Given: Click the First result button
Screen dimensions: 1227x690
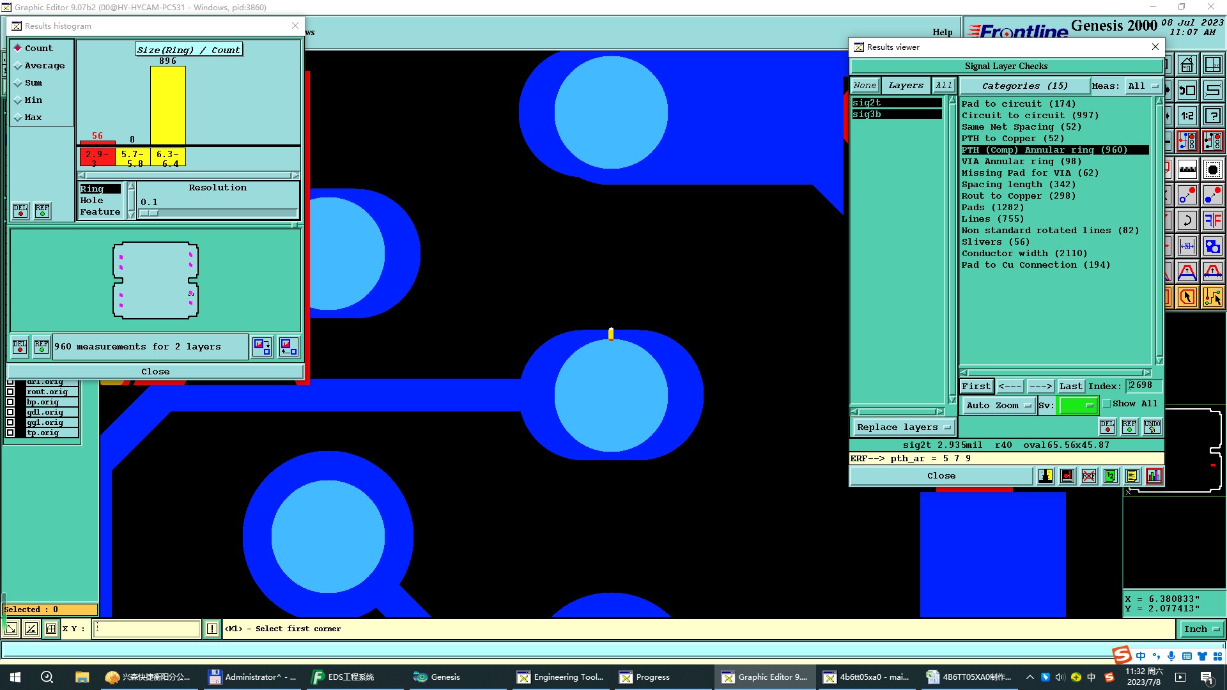Looking at the screenshot, I should (976, 386).
